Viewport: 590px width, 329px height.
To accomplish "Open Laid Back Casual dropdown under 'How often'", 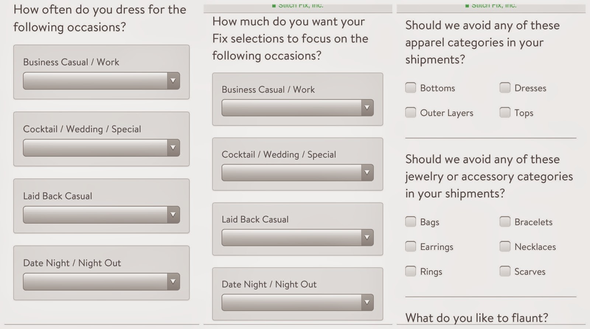I will click(x=101, y=215).
